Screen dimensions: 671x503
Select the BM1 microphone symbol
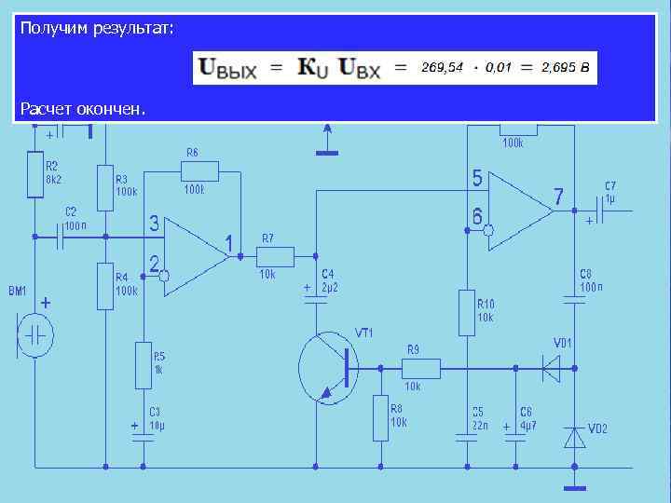[35, 335]
